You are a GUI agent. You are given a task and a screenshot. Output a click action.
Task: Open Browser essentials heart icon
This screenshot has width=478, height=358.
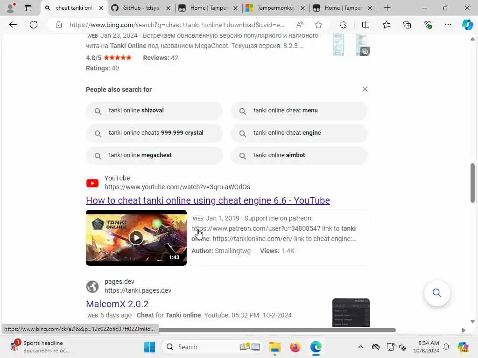click(x=428, y=25)
